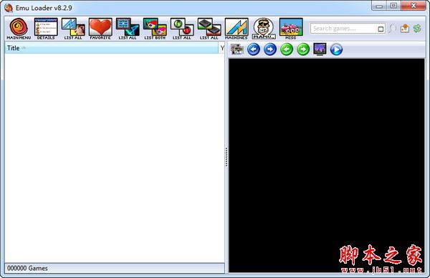The height and width of the screenshot is (278, 430).
Task: Click the green right arrow button
Action: click(303, 49)
